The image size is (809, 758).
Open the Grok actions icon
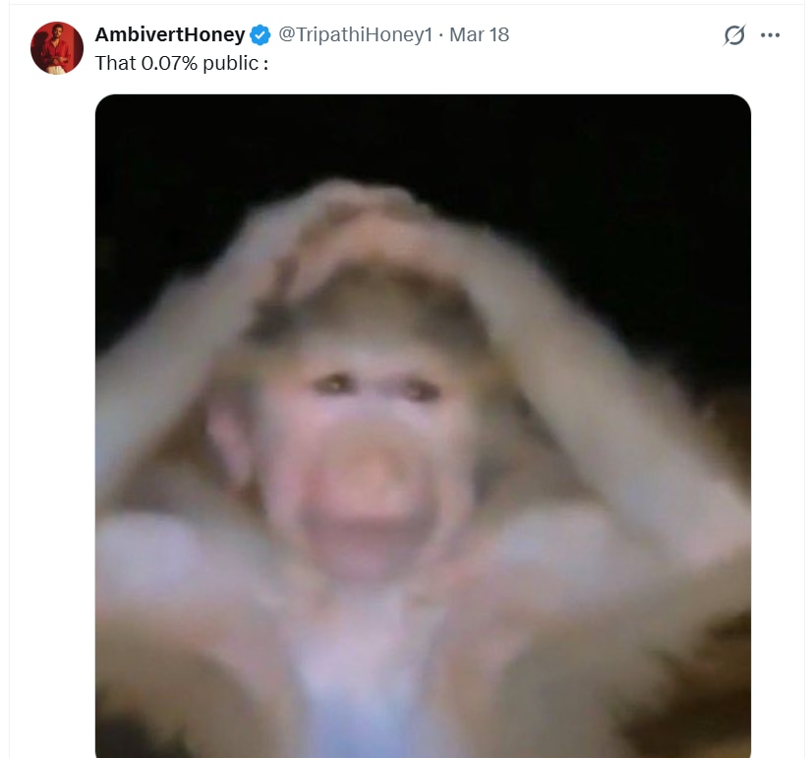(734, 35)
